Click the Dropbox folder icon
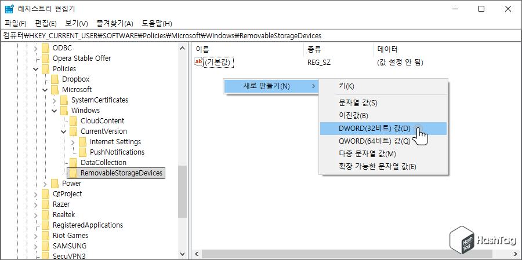522x260 pixels. [x=55, y=79]
